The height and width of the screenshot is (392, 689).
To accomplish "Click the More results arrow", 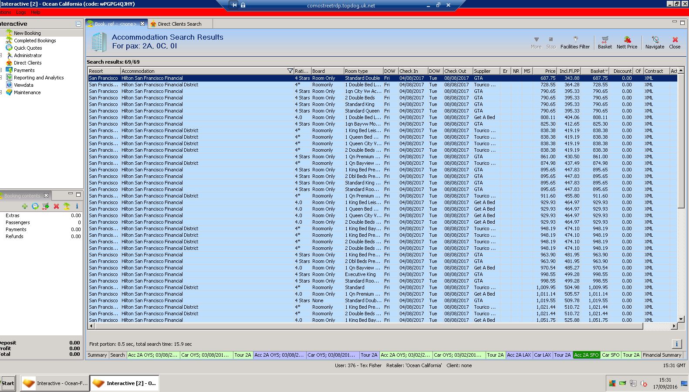I will click(x=536, y=42).
